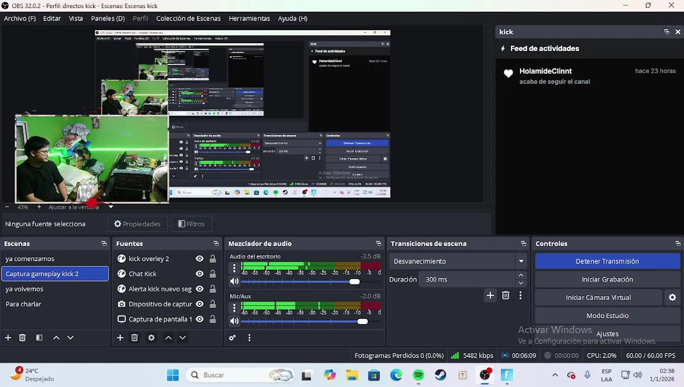The width and height of the screenshot is (684, 387).
Task: Open Filtros button
Action: tap(191, 224)
